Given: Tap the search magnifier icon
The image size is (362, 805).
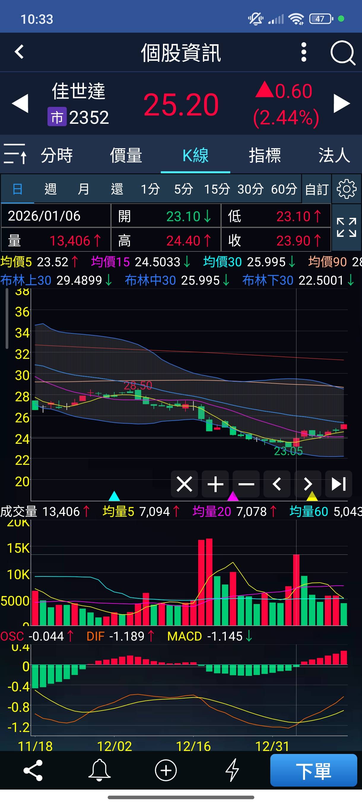Looking at the screenshot, I should [x=343, y=53].
